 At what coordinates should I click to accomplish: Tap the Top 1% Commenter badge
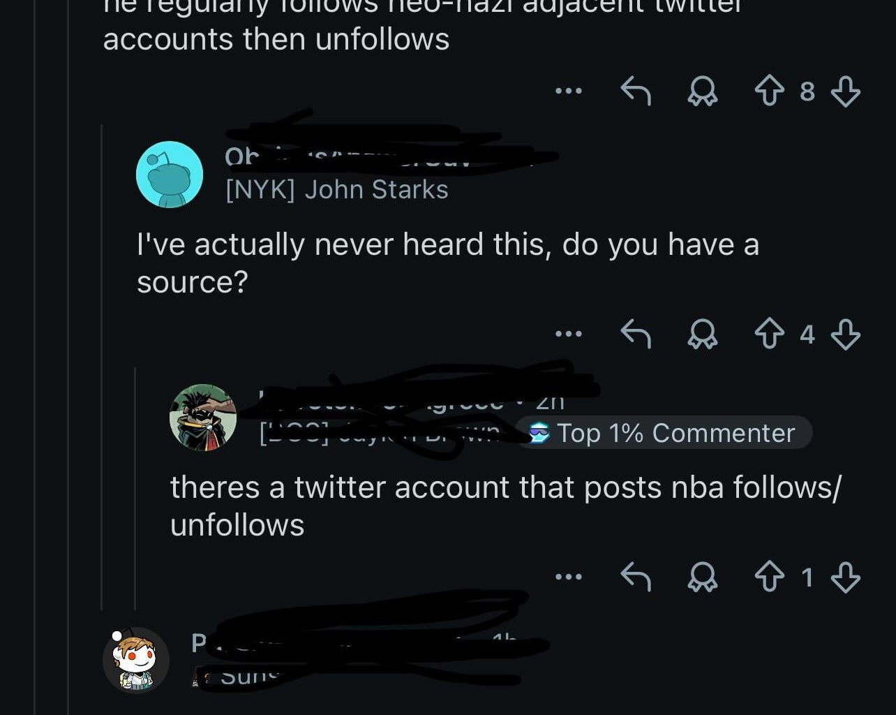point(663,433)
